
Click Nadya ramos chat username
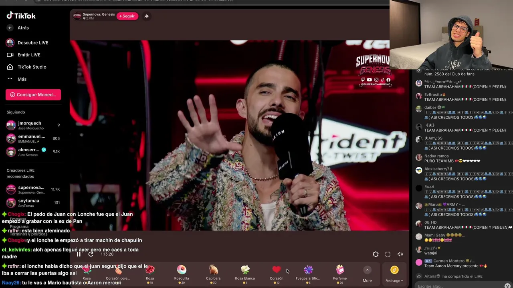coord(436,156)
